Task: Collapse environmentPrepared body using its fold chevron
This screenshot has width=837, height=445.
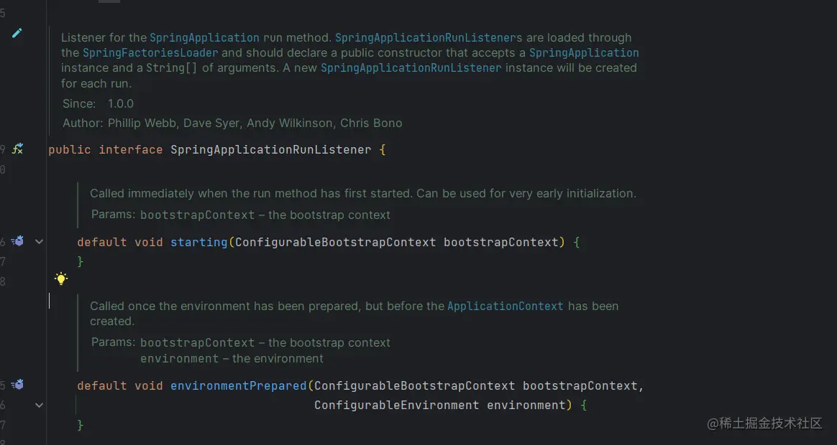Action: [x=39, y=405]
